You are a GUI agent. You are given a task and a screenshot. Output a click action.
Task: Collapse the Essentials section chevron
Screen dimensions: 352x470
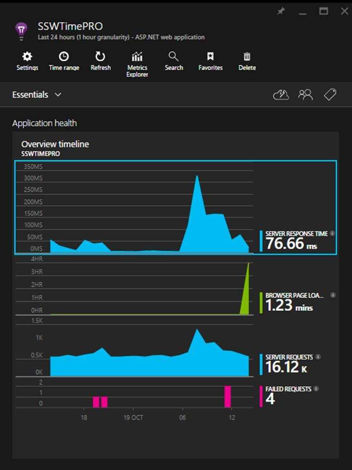click(x=58, y=95)
